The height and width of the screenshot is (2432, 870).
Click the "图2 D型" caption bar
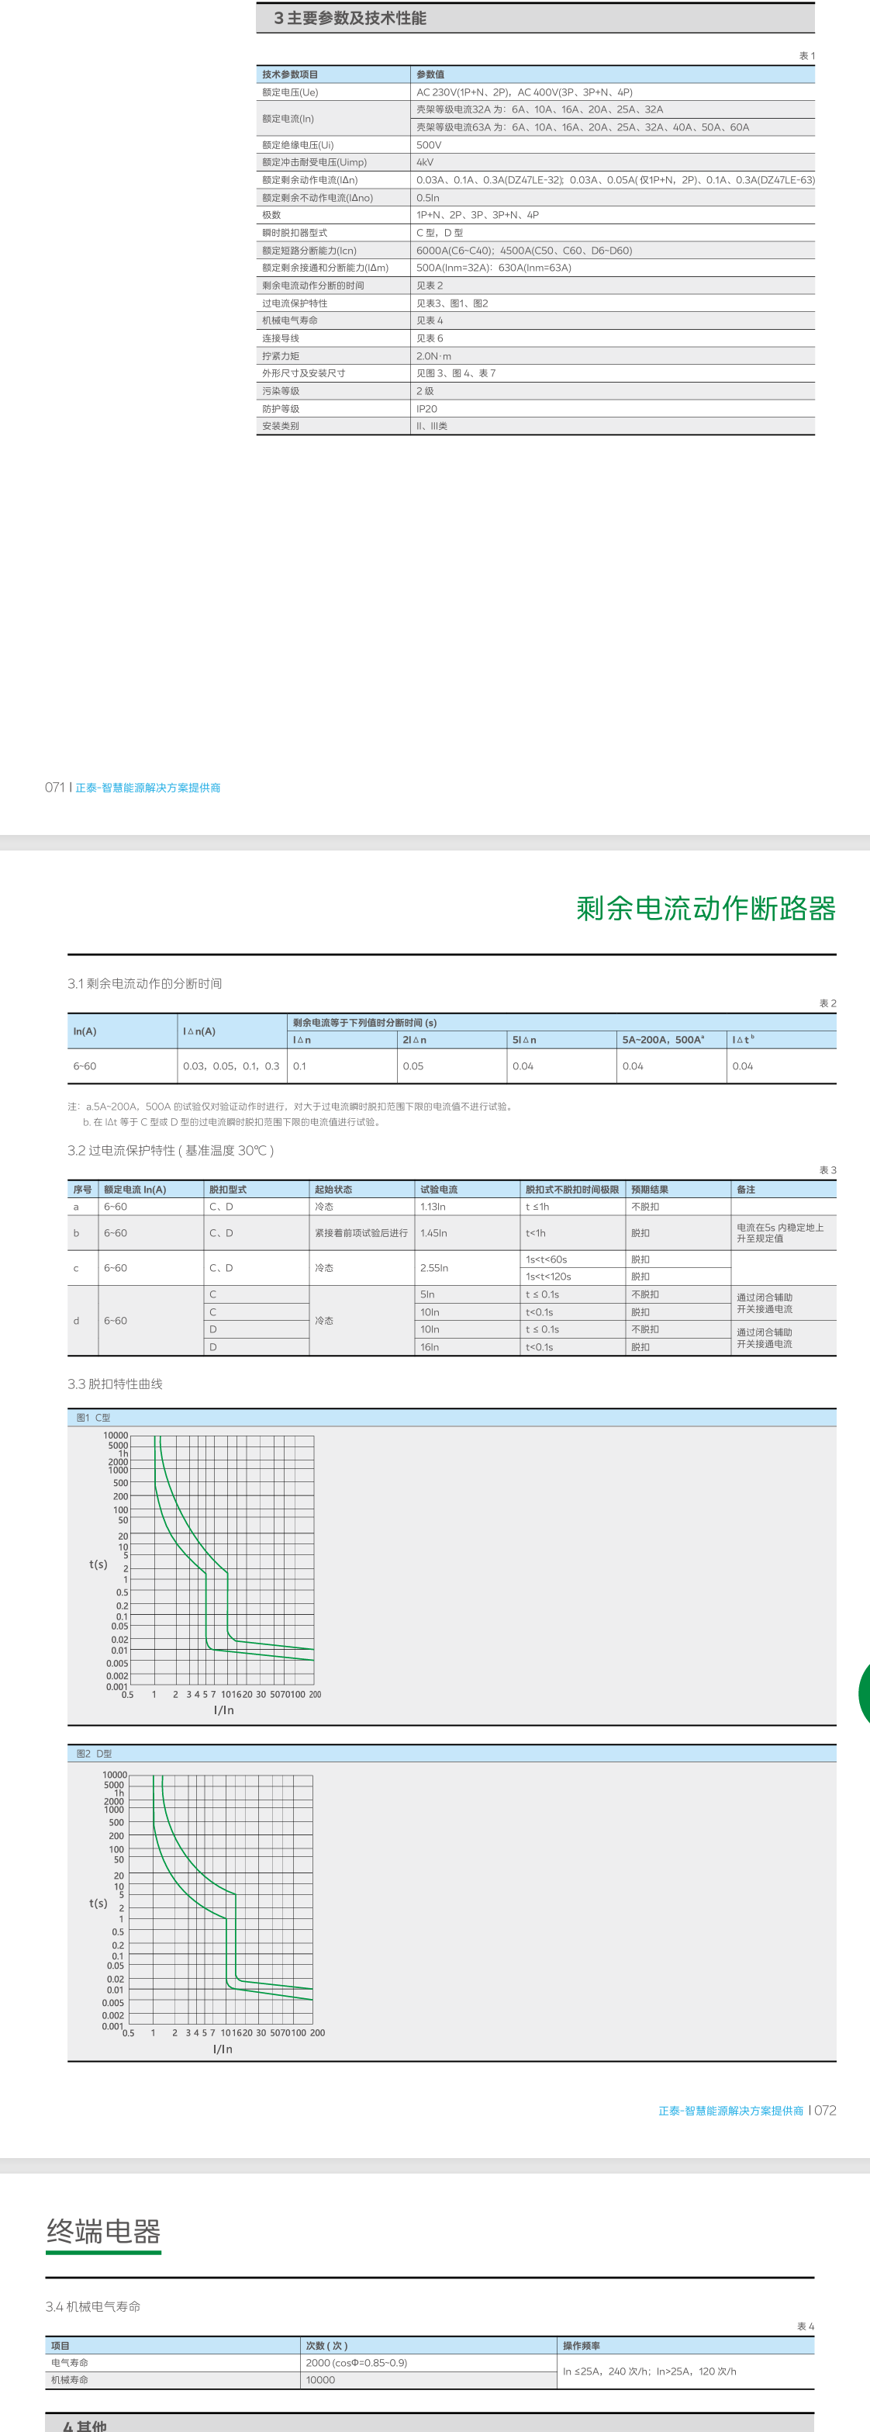tap(95, 1753)
